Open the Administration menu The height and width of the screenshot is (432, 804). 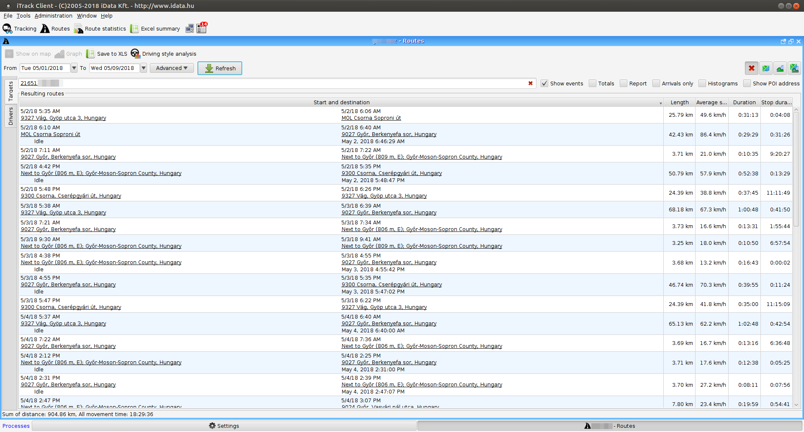click(x=53, y=16)
